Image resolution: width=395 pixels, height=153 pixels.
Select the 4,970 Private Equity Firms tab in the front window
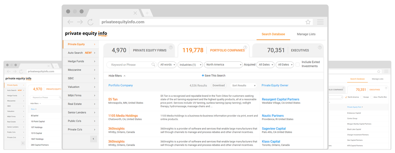tap(139, 50)
